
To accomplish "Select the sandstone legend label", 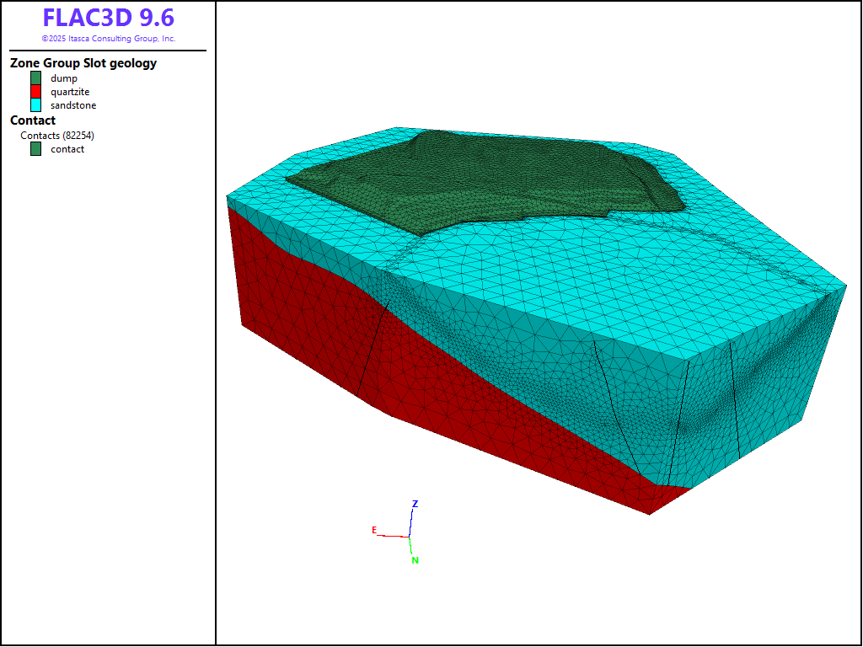I will pos(73,105).
